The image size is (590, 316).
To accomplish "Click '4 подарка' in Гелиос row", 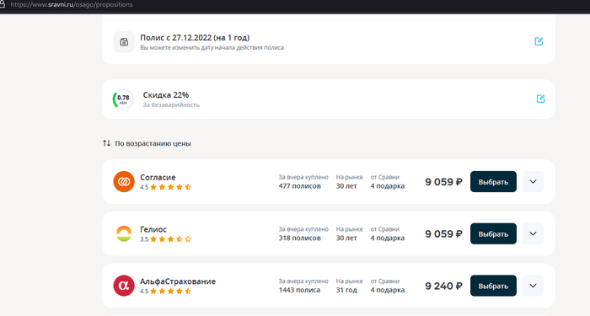I will pos(388,238).
